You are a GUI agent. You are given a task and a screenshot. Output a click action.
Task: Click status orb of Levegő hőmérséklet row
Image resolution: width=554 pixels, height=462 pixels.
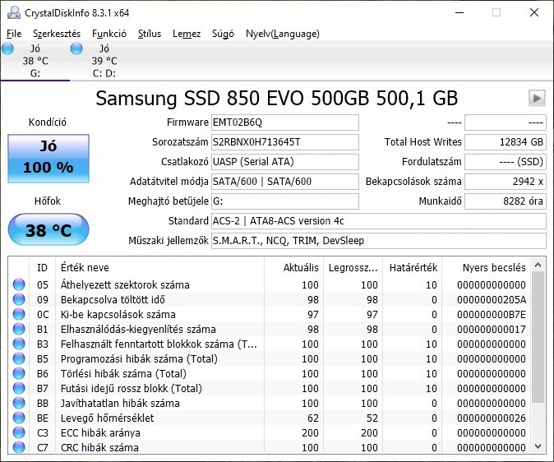pyautogui.click(x=19, y=418)
